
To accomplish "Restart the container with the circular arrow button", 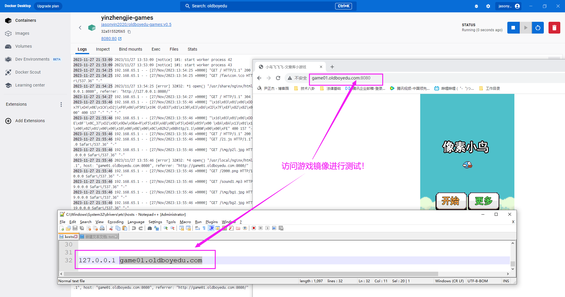I will click(x=538, y=28).
